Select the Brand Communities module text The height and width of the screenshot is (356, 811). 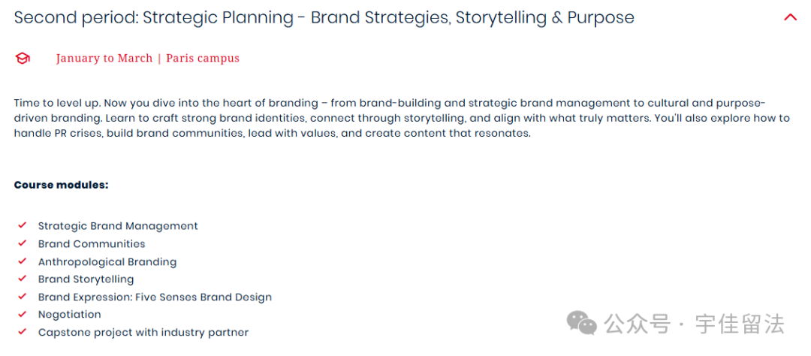92,243
